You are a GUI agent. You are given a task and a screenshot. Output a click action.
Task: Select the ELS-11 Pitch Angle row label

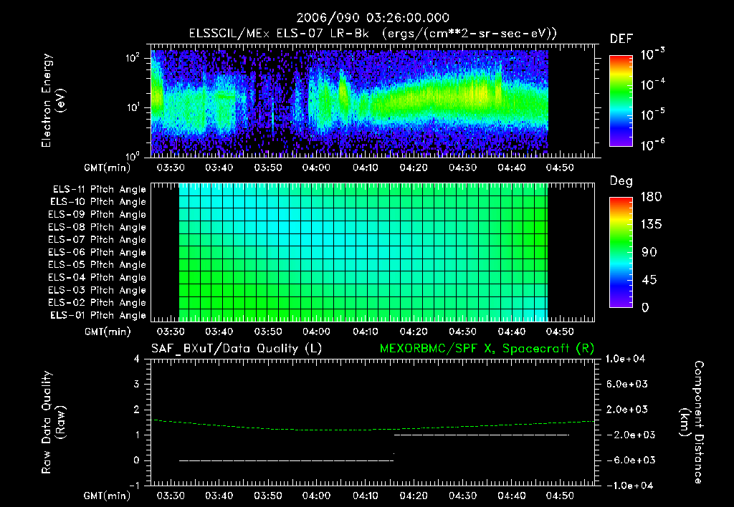click(x=99, y=190)
